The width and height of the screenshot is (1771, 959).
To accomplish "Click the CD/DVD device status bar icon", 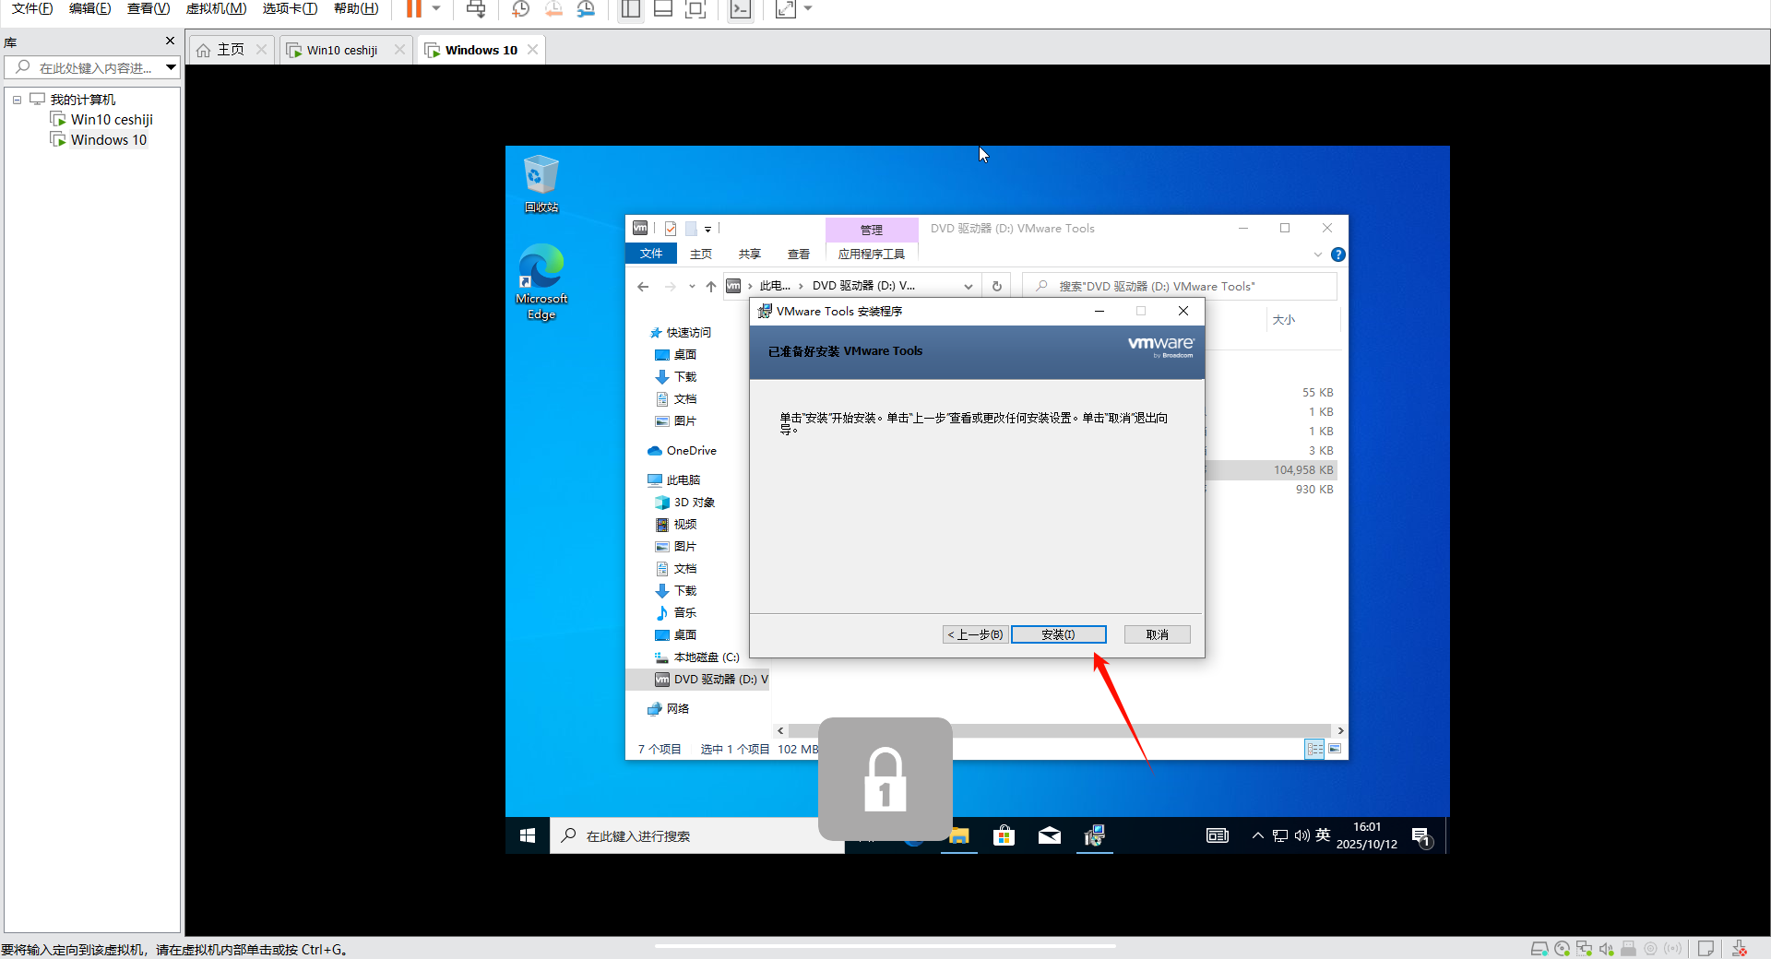I will 1562,949.
